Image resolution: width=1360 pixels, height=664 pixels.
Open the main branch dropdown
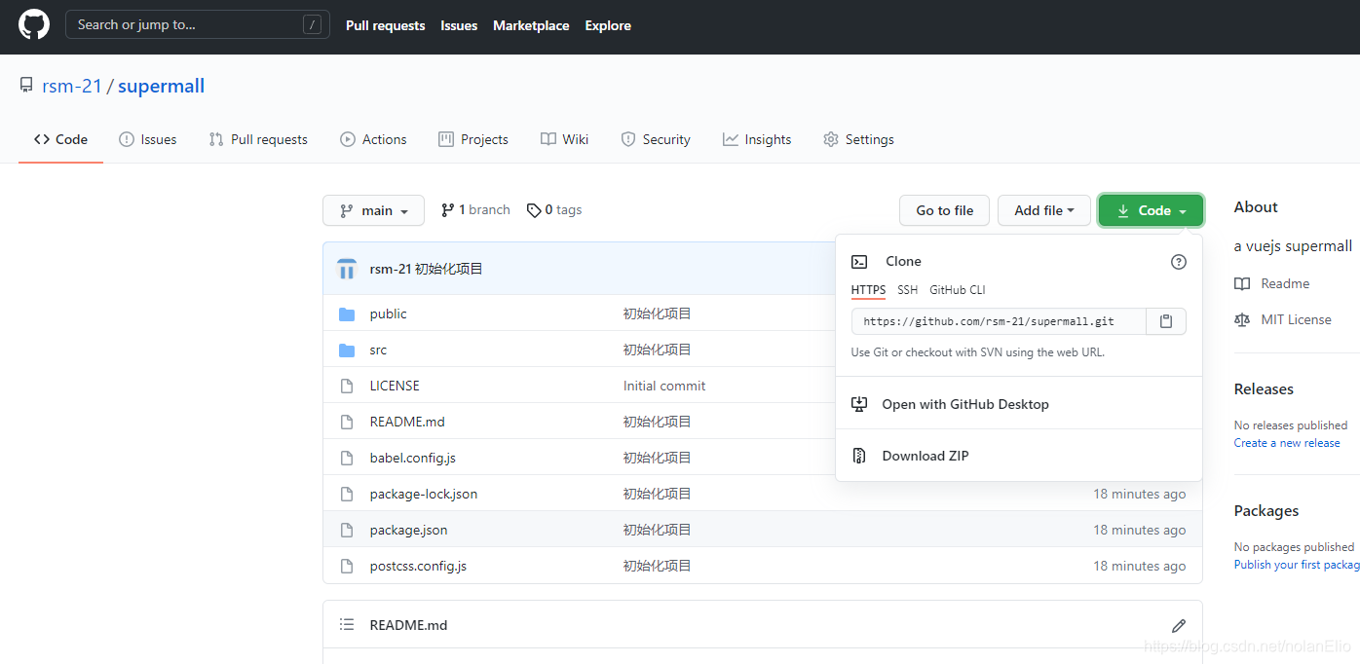373,210
